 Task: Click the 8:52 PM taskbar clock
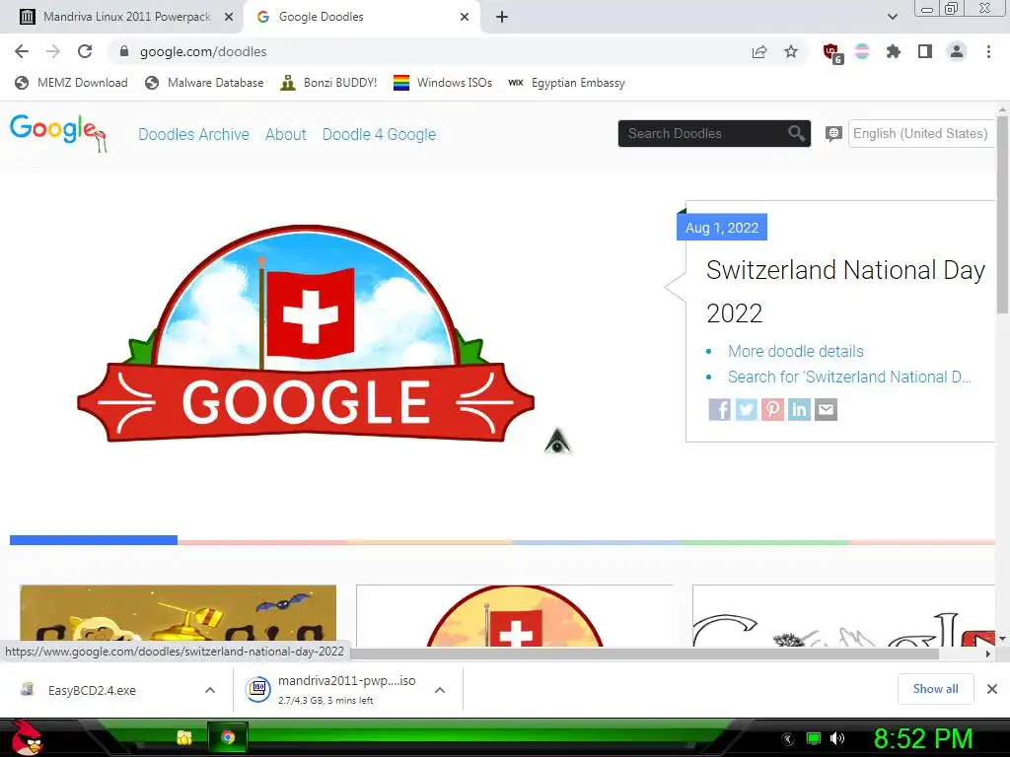coord(923,738)
